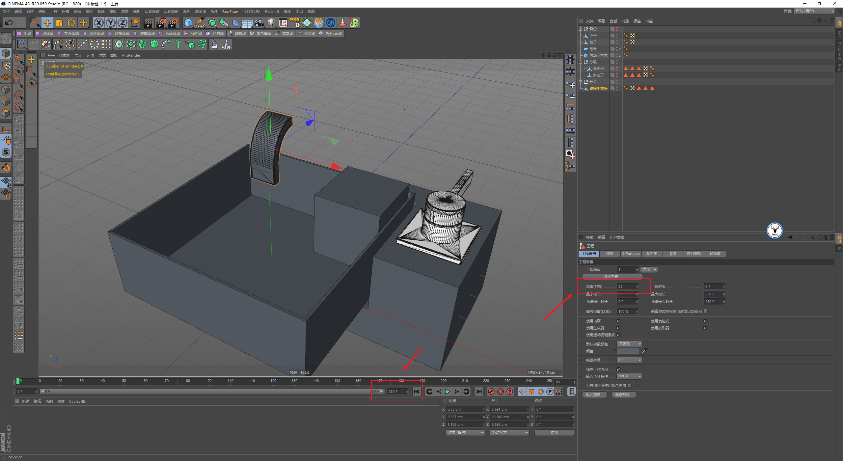Add a Cube primitive object
Screen dimensions: 843x461
pyautogui.click(x=188, y=23)
